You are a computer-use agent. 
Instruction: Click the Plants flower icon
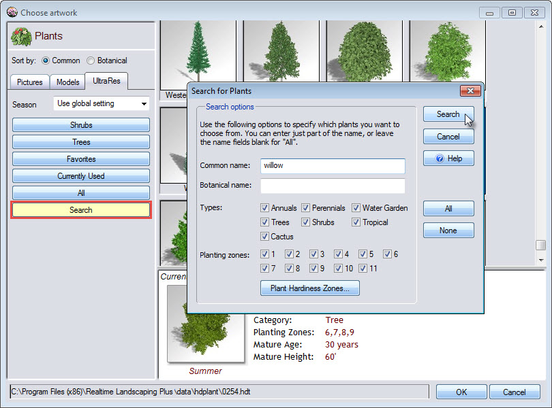coord(22,37)
